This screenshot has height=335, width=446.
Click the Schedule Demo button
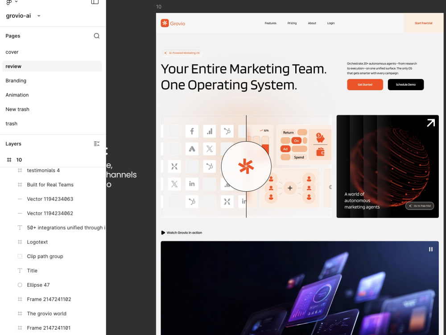point(405,84)
